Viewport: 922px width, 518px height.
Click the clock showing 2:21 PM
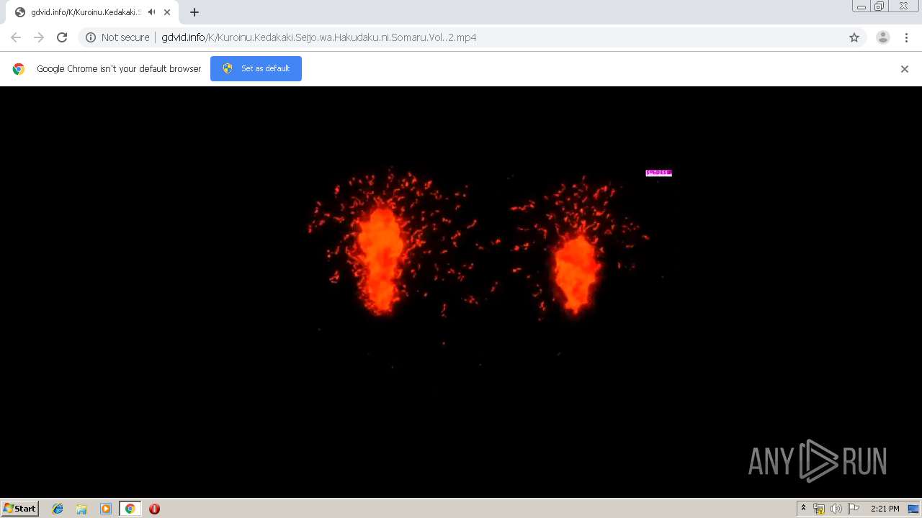click(885, 509)
